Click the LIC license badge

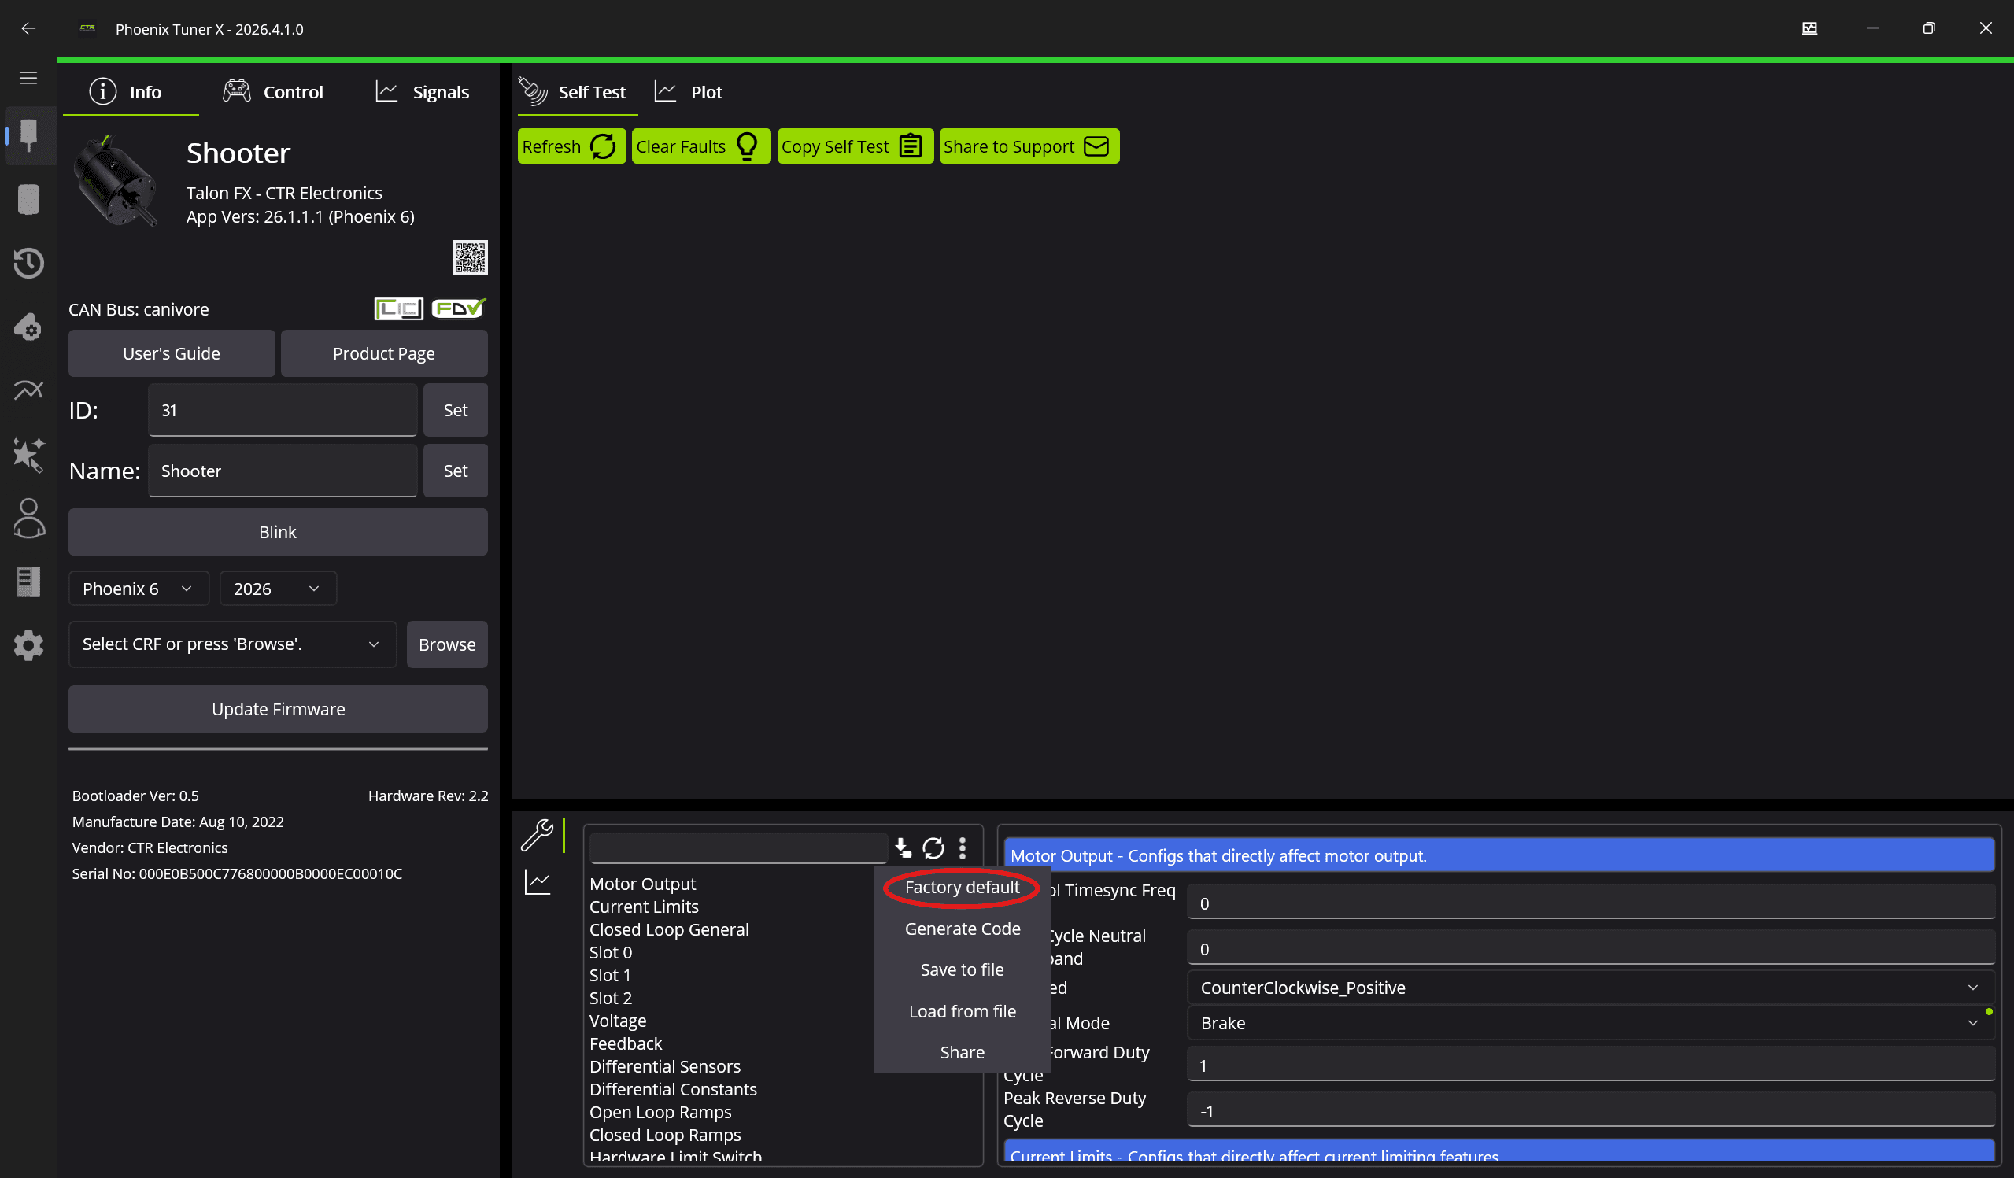pyautogui.click(x=398, y=308)
